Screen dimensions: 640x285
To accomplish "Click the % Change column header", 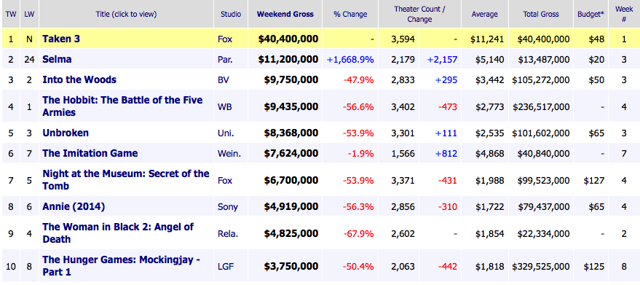I will (350, 14).
